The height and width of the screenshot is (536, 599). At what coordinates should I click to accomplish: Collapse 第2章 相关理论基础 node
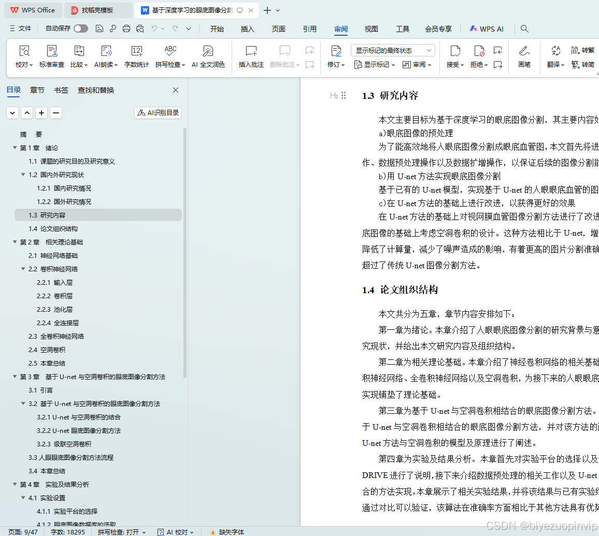click(x=15, y=242)
